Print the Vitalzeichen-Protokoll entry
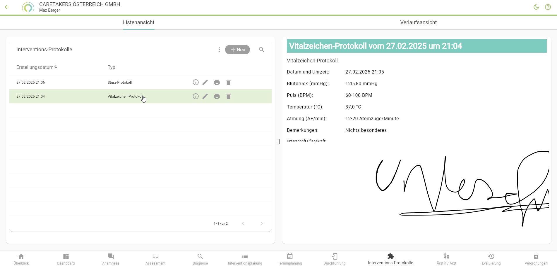Image resolution: width=557 pixels, height=266 pixels. click(x=217, y=96)
